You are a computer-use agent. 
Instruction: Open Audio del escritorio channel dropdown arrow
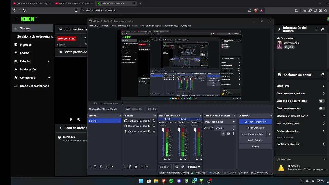[176, 122]
